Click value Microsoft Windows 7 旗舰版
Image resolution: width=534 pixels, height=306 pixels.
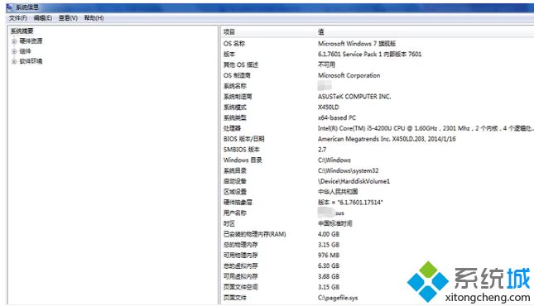[x=357, y=44]
